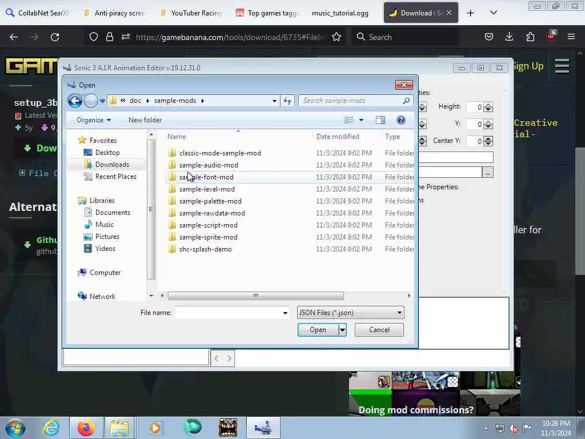Switch to the music_tutorial.ogg tab
The height and width of the screenshot is (439, 585).
[340, 13]
